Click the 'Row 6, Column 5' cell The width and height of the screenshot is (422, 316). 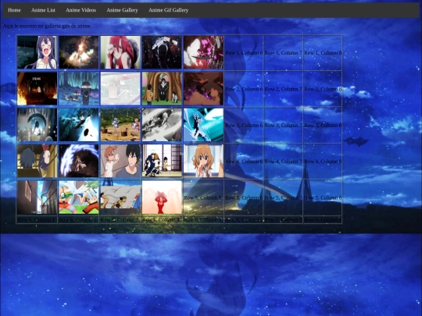(x=203, y=220)
